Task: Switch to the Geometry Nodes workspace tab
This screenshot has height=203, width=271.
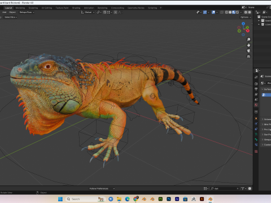Action: (x=136, y=8)
